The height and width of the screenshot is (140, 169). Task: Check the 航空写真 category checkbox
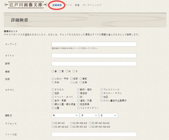click(78, 104)
